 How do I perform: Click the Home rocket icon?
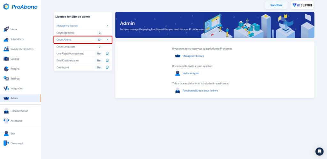(6, 29)
